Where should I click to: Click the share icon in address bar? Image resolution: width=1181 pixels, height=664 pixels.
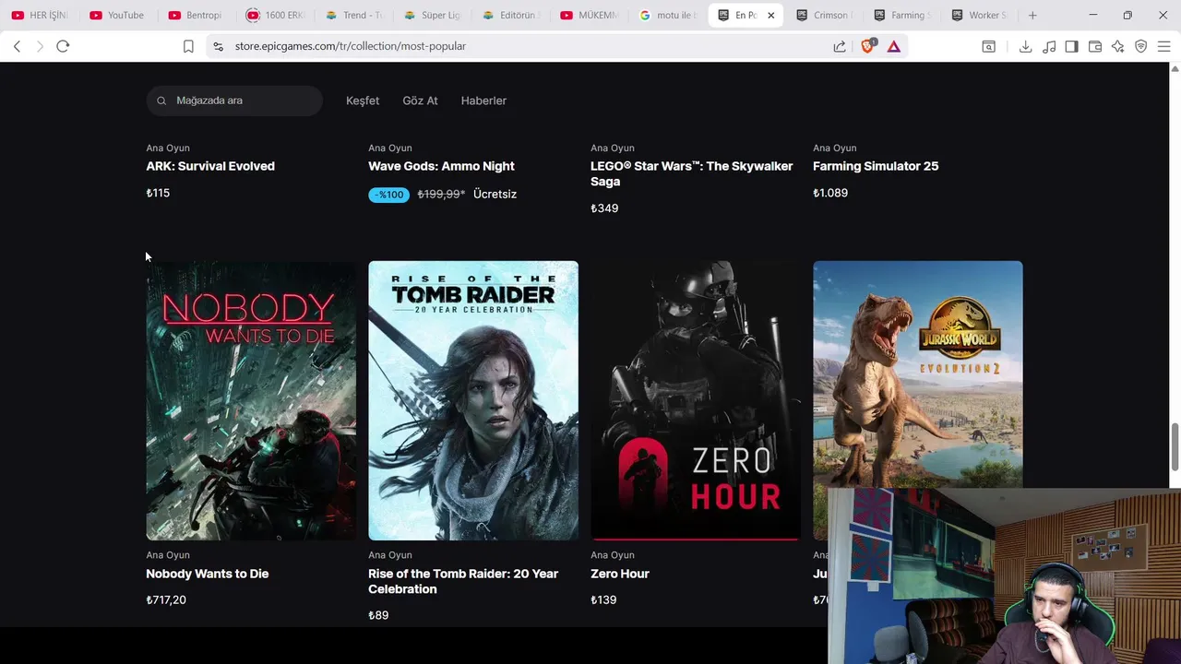(x=840, y=46)
